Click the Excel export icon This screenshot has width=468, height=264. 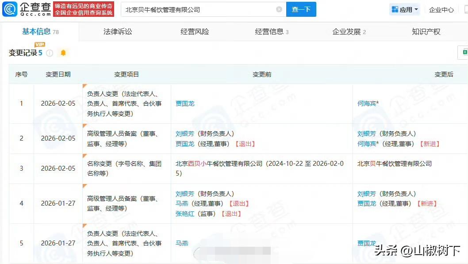click(x=464, y=52)
